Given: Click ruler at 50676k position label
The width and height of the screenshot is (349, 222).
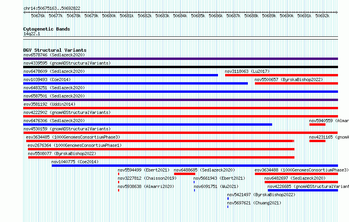Looking at the screenshot, I should [x=38, y=16].
